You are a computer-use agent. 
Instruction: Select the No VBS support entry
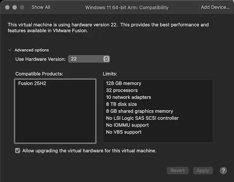point(124,132)
